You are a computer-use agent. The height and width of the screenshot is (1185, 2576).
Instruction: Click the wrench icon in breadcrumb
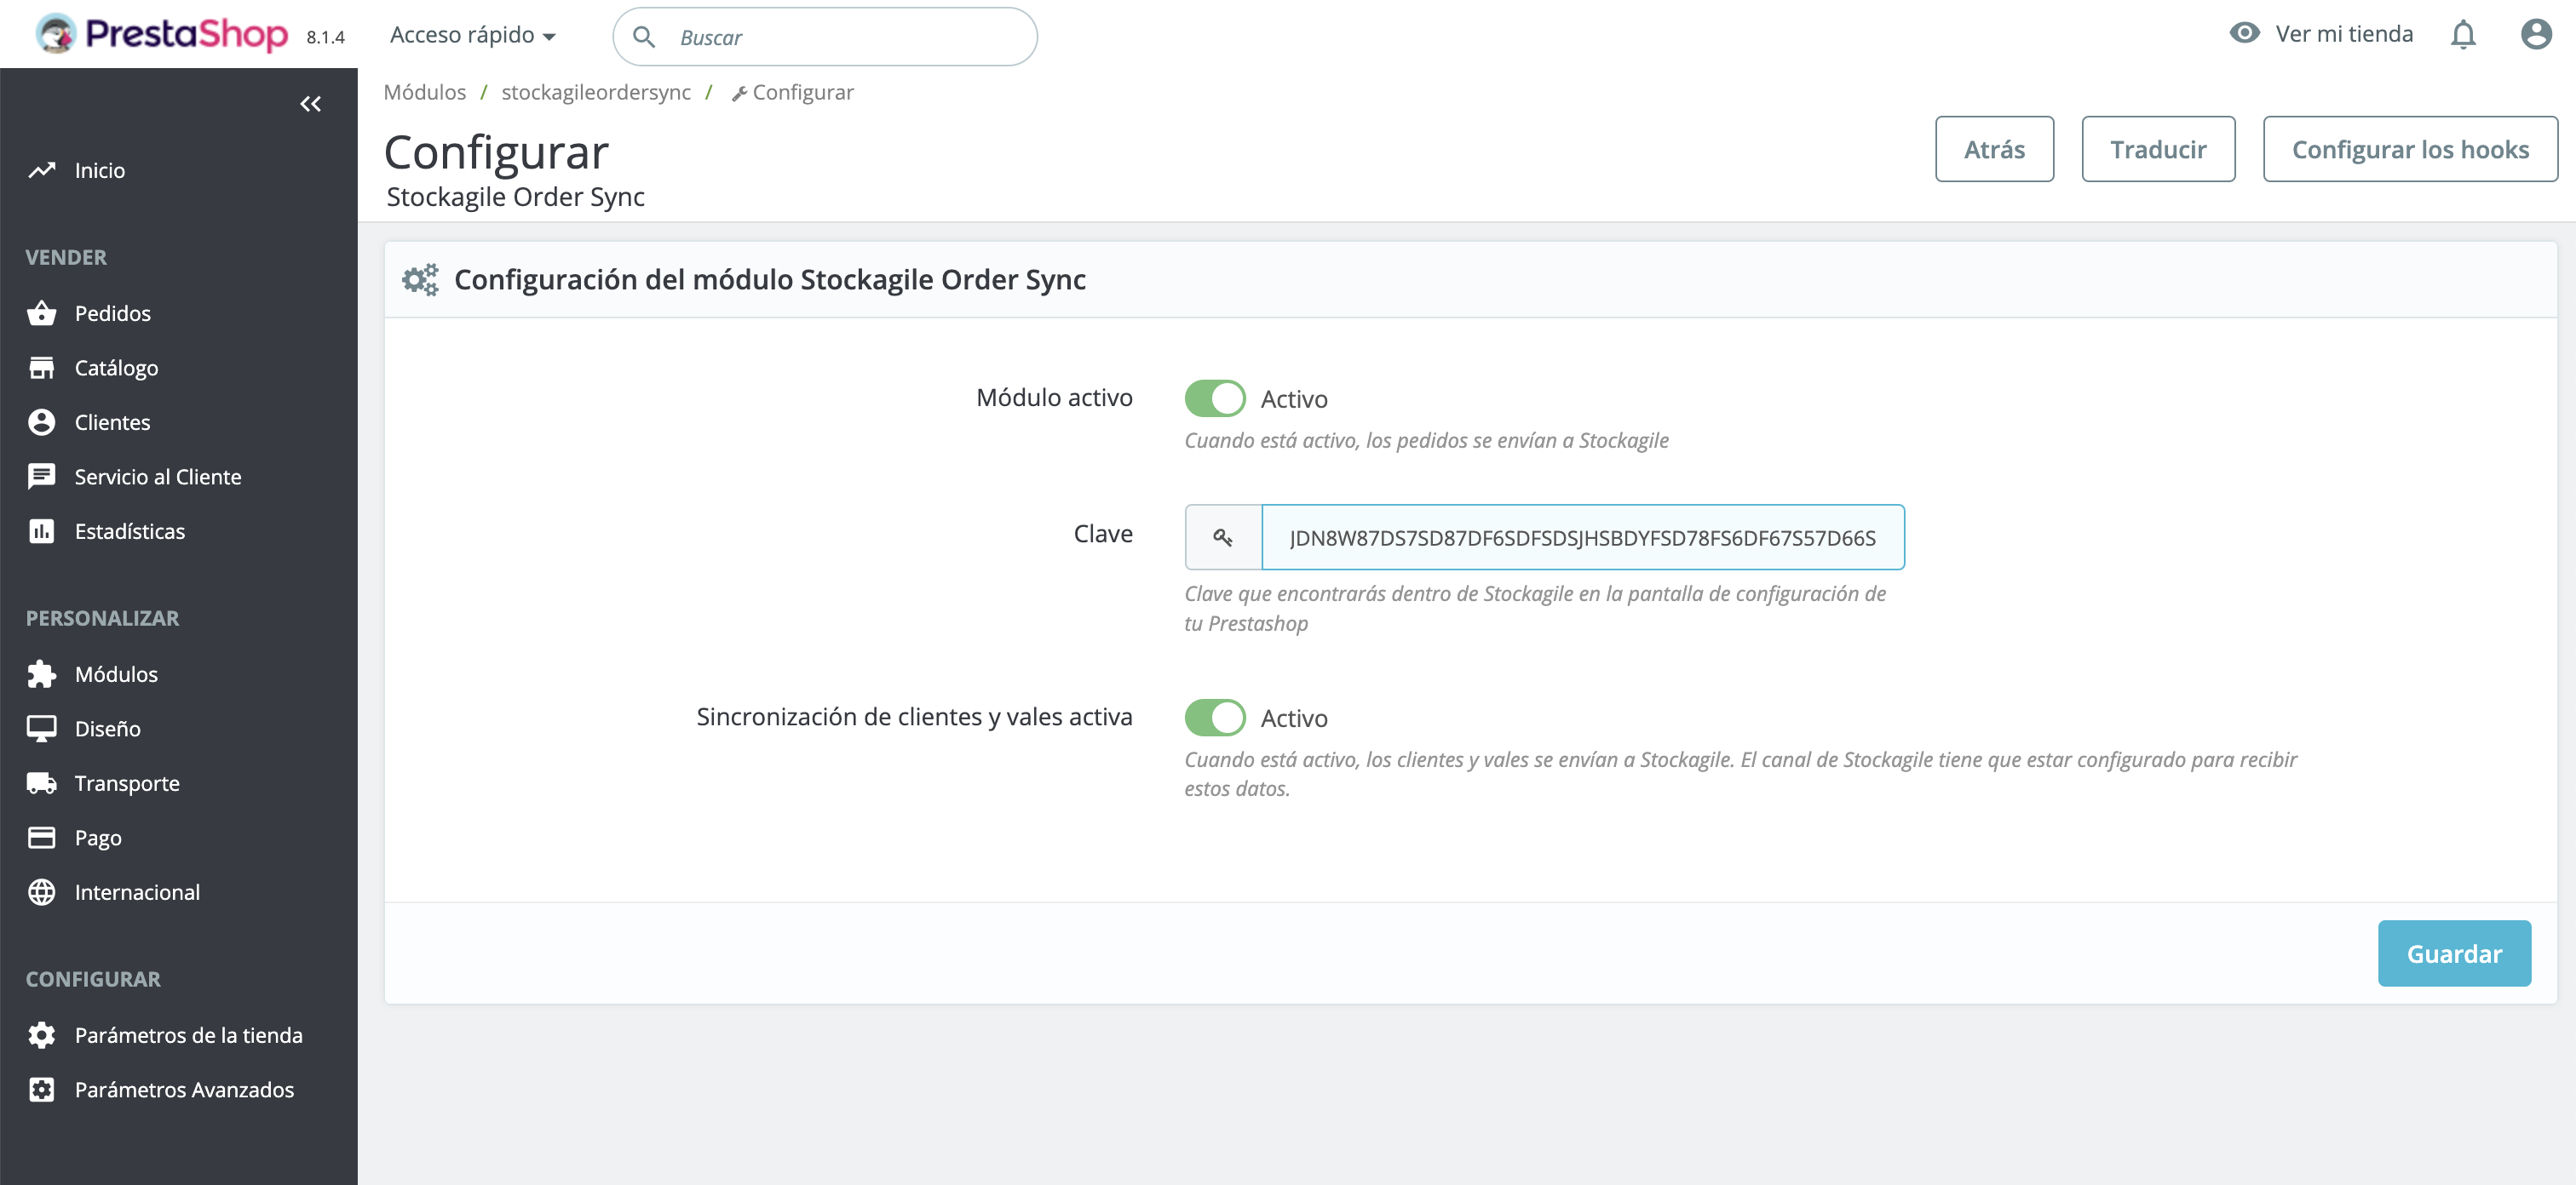pyautogui.click(x=739, y=94)
